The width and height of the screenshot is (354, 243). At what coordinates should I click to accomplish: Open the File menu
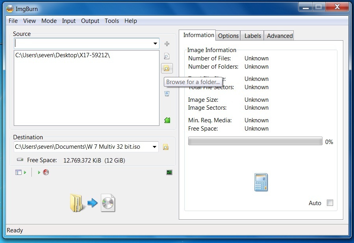[13, 21]
